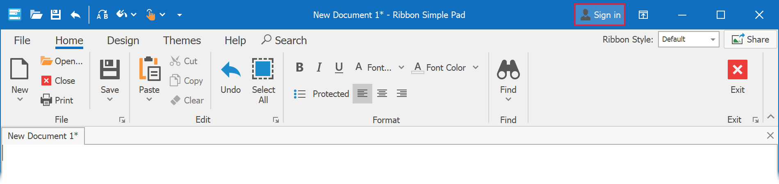Click the Undo arrow in ribbon
779x184 pixels.
click(230, 70)
